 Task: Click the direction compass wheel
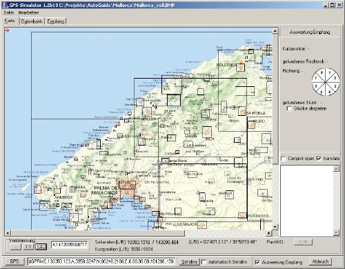325,82
